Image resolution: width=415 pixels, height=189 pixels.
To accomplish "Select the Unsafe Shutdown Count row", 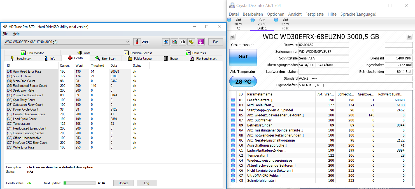I will click(x=78, y=114).
